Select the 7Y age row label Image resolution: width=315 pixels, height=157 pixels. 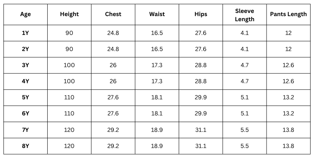pyautogui.click(x=26, y=130)
